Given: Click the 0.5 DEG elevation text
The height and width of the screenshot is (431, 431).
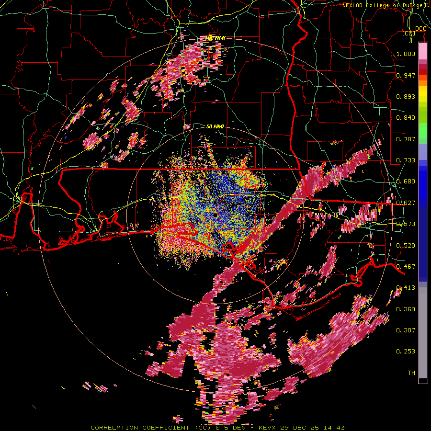Looking at the screenshot, I should click(x=230, y=428).
